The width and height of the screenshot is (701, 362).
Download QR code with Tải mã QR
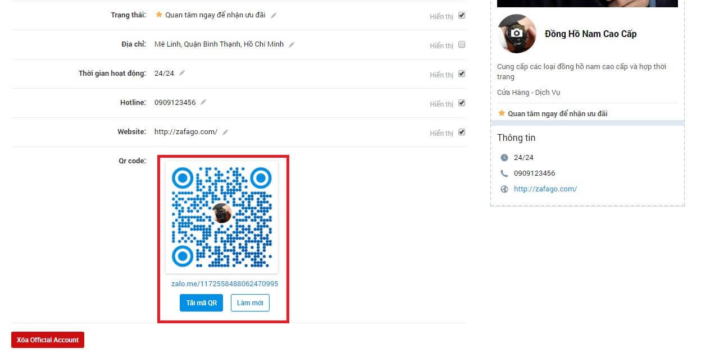click(x=201, y=303)
